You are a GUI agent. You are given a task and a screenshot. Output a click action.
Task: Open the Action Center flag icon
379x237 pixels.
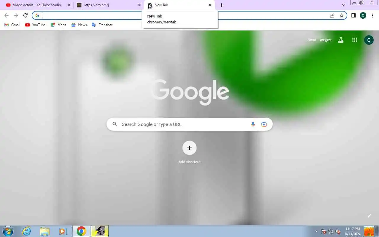click(x=324, y=231)
